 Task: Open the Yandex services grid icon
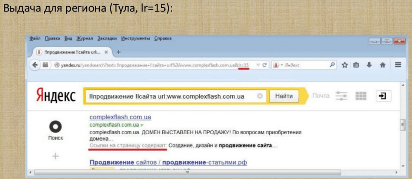[360, 96]
